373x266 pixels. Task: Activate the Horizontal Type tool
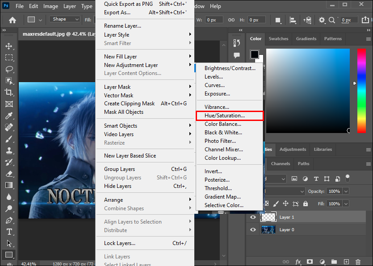[8, 232]
